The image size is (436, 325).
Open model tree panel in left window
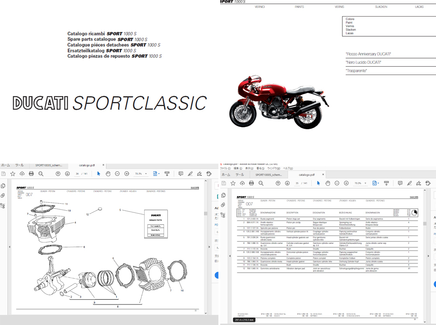3,206
